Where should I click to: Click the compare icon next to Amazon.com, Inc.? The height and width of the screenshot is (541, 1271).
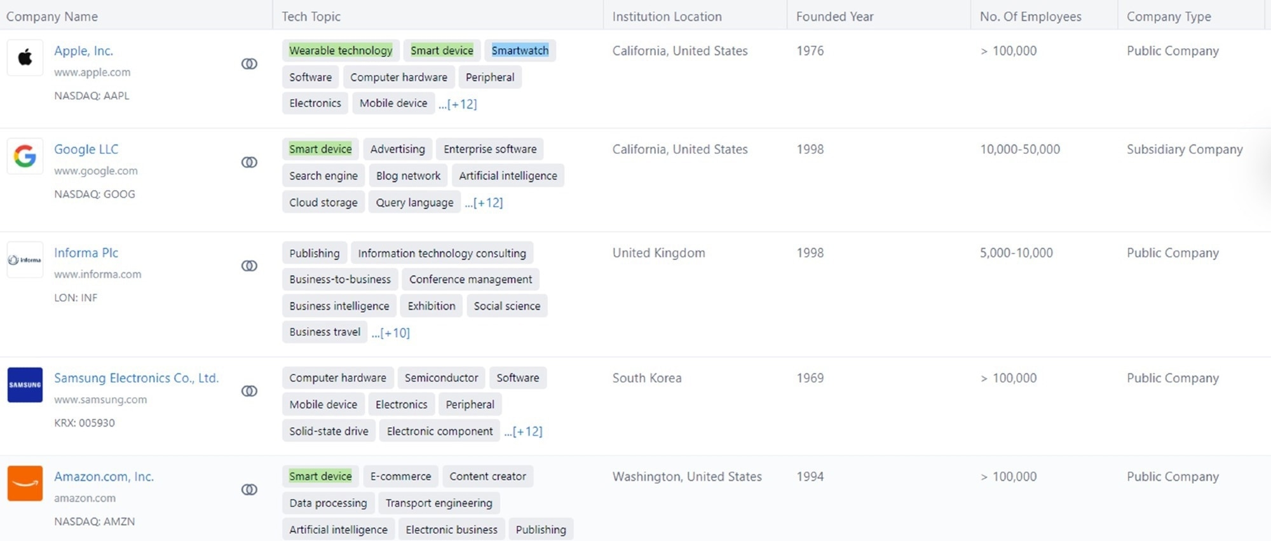pos(249,490)
